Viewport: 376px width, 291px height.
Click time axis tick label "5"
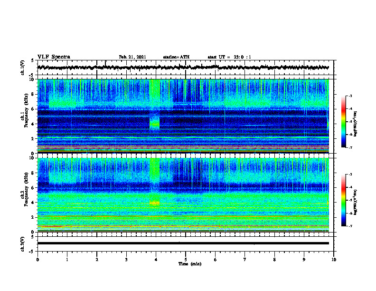click(x=186, y=260)
